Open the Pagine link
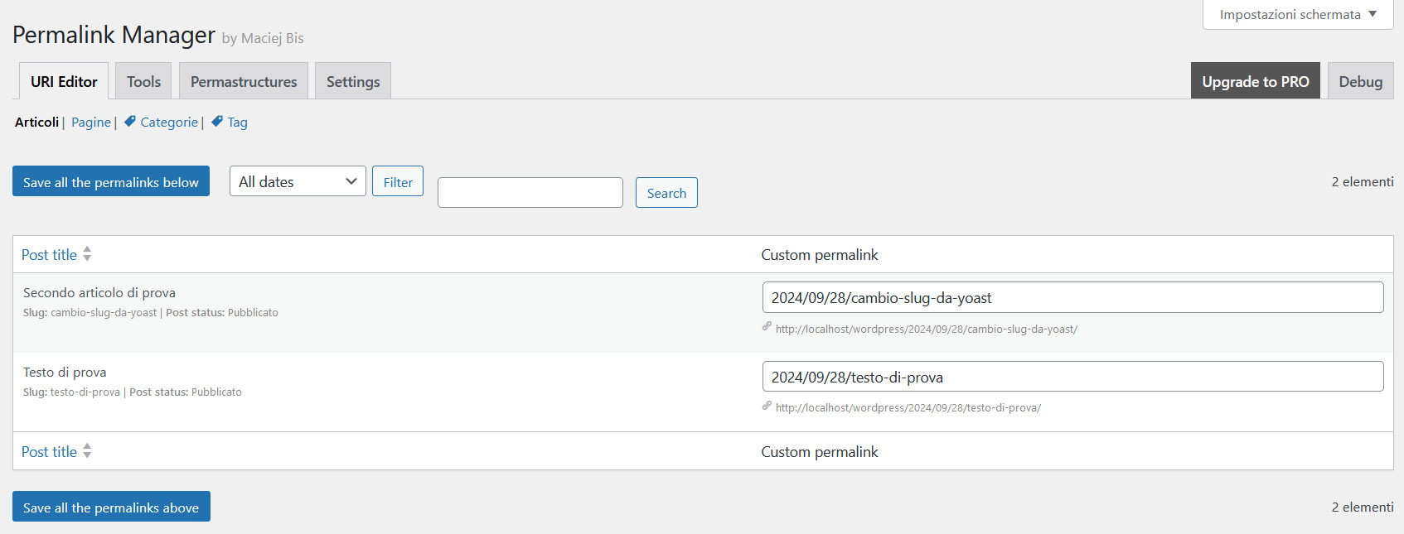1404x534 pixels. [91, 122]
